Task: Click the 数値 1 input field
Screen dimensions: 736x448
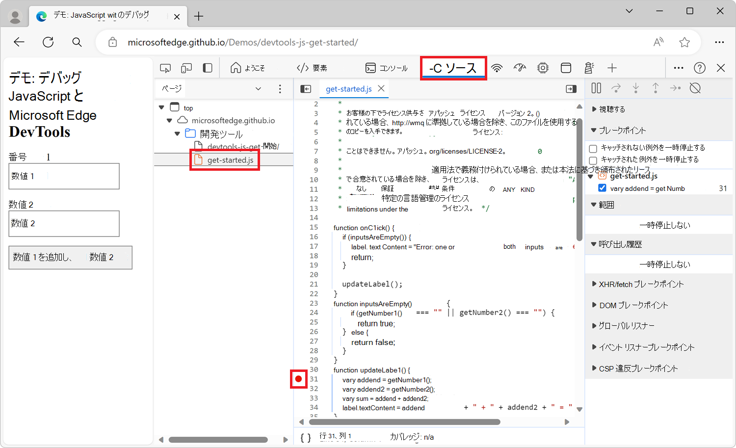Action: 64,176
